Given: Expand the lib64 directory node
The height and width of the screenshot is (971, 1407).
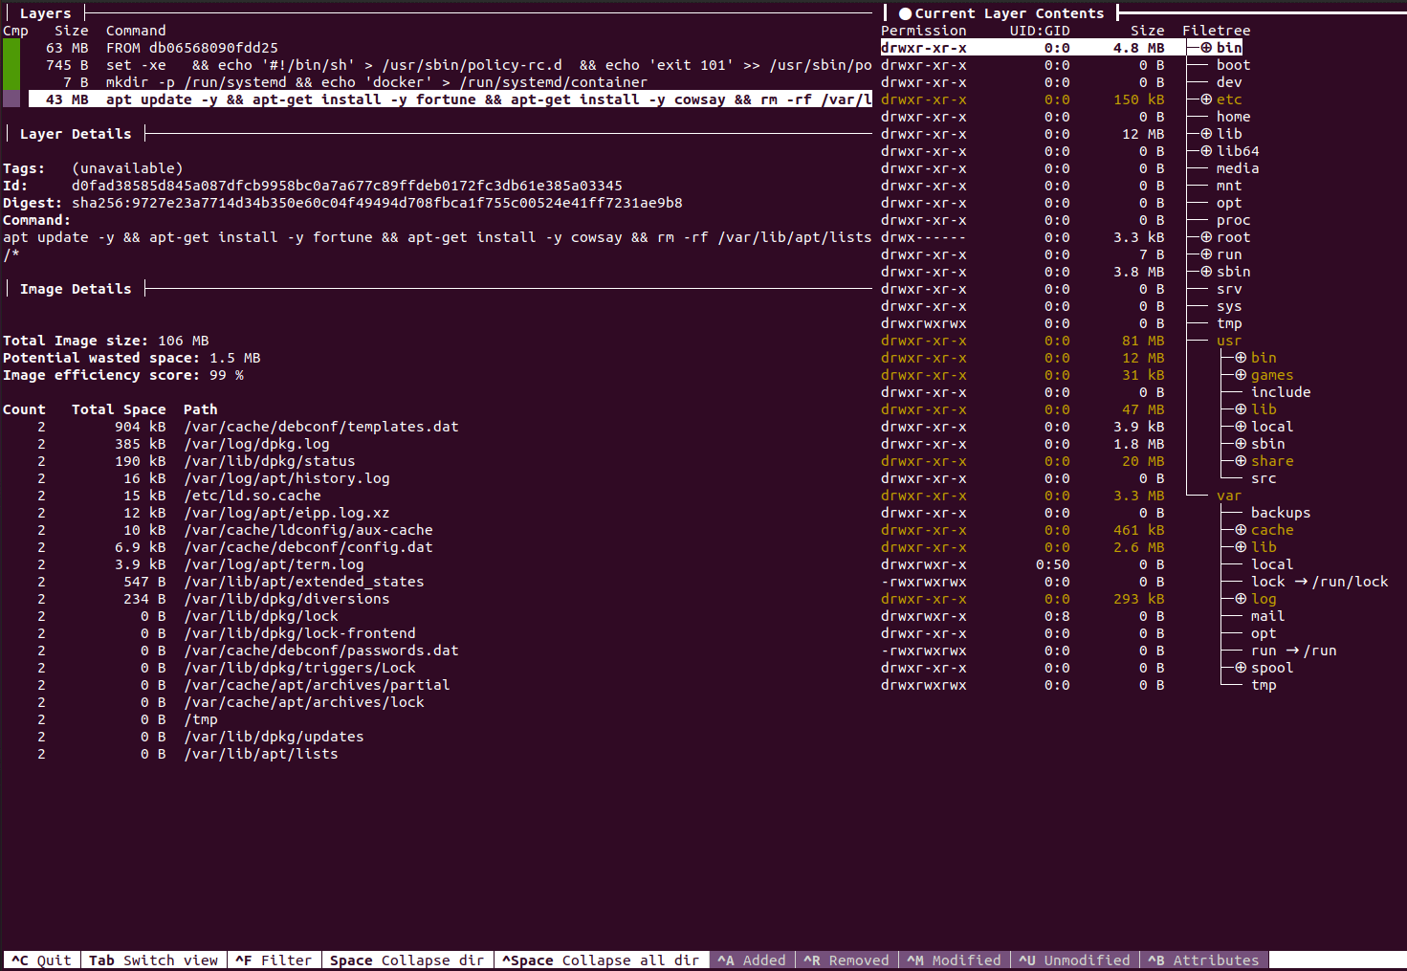Looking at the screenshot, I should [x=1206, y=151].
